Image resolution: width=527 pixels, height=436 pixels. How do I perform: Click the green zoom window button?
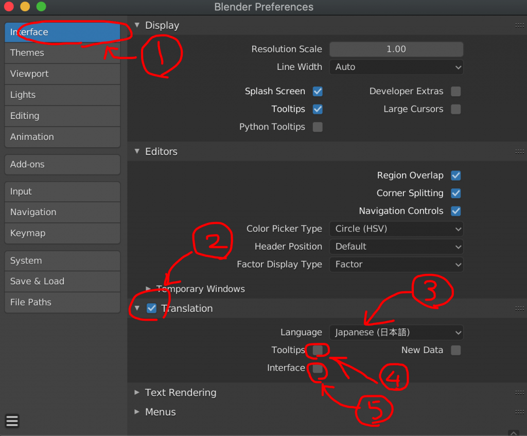[x=41, y=6]
